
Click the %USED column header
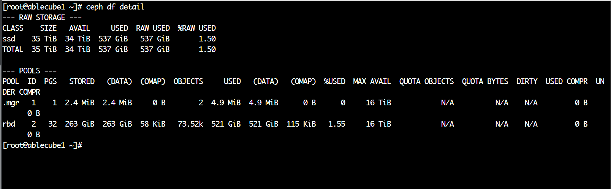point(334,81)
